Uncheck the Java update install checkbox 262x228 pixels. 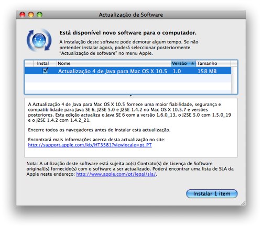click(46, 71)
